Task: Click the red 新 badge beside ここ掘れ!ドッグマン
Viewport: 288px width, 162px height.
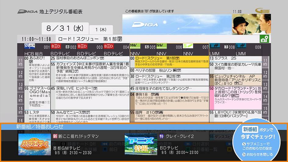Action: (x=55, y=136)
